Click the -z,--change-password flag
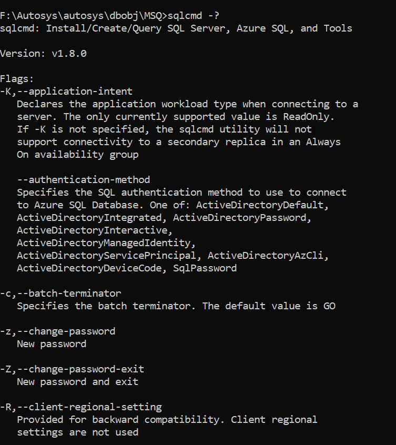 [x=58, y=331]
